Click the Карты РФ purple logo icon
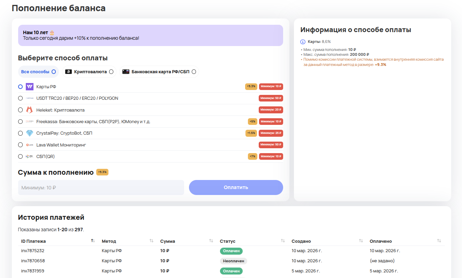The height and width of the screenshot is (278, 462). (x=30, y=87)
